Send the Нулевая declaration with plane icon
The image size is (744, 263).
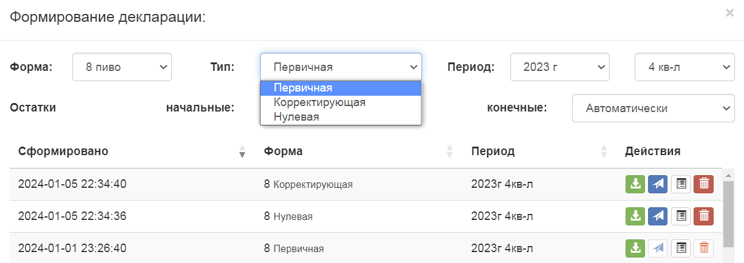tap(658, 216)
